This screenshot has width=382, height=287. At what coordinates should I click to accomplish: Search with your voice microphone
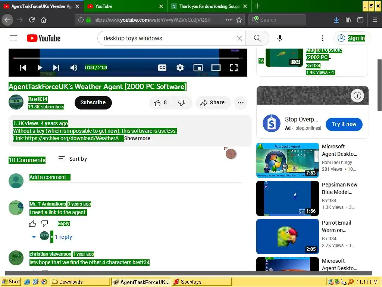coord(280,38)
